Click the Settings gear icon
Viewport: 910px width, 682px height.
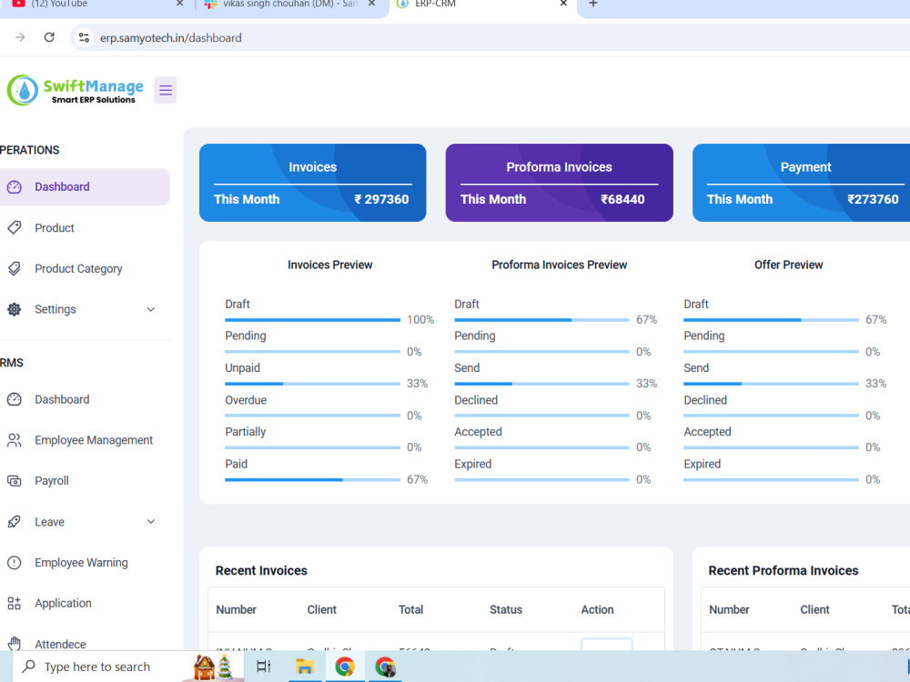click(x=15, y=309)
